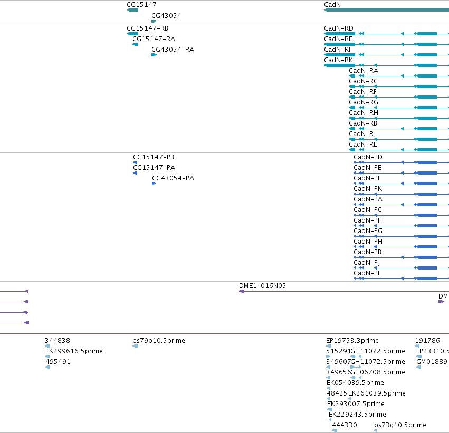Select the CadN-RL transcript label

coord(363,145)
